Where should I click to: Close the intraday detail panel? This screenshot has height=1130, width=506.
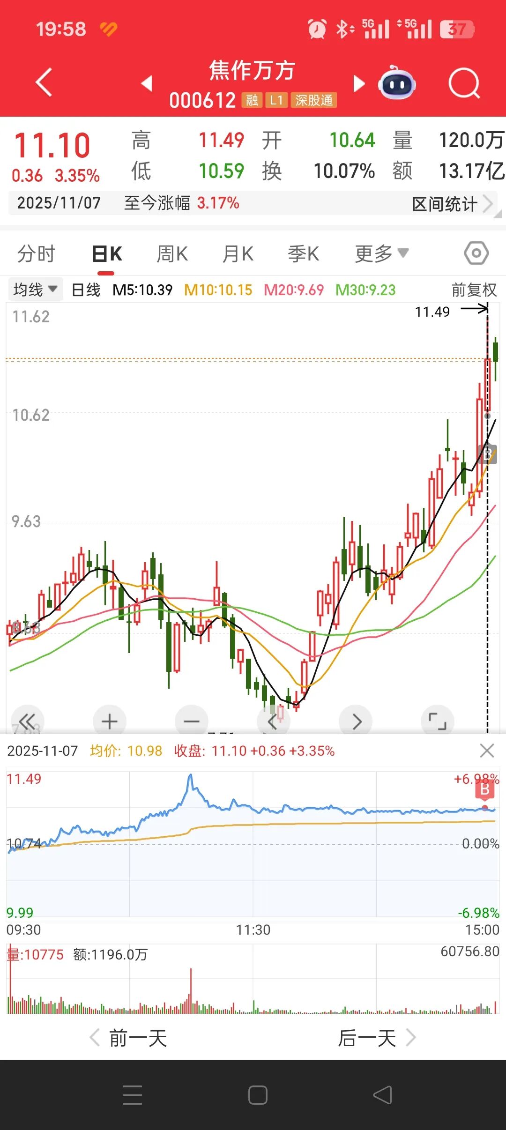[487, 751]
